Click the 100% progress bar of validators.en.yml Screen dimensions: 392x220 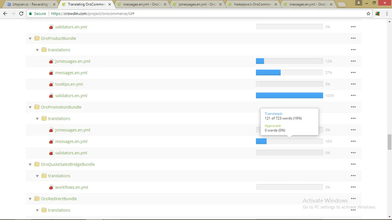289,96
